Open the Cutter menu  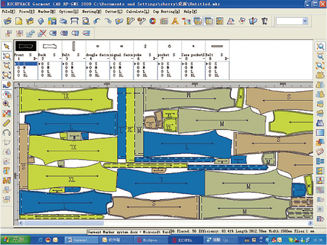[114, 12]
